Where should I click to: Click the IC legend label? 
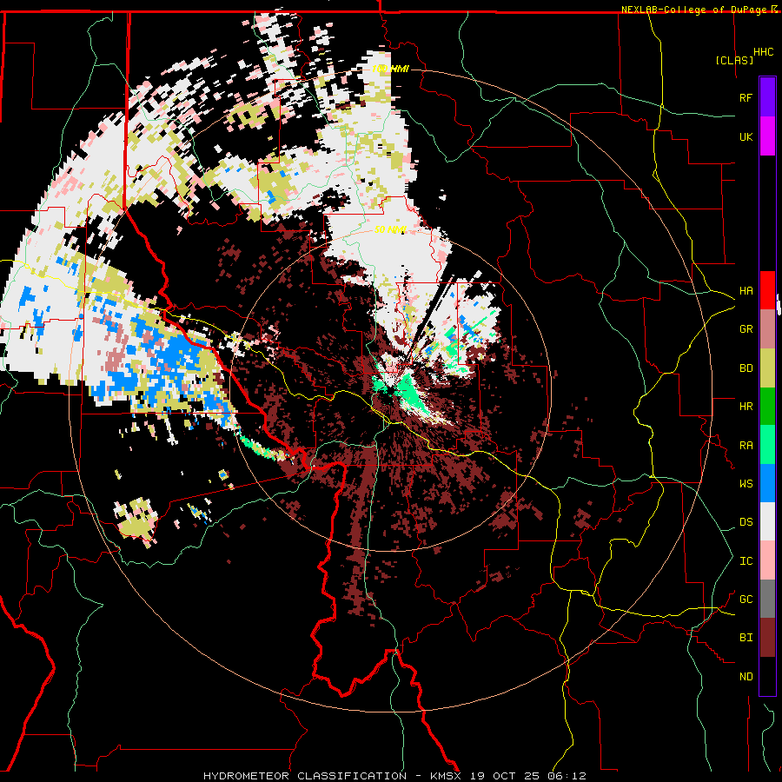(x=746, y=561)
